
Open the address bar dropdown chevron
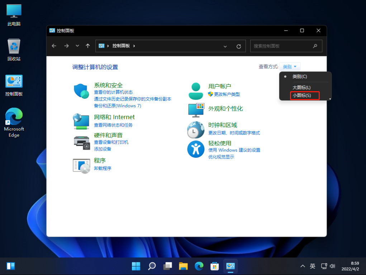tap(225, 46)
